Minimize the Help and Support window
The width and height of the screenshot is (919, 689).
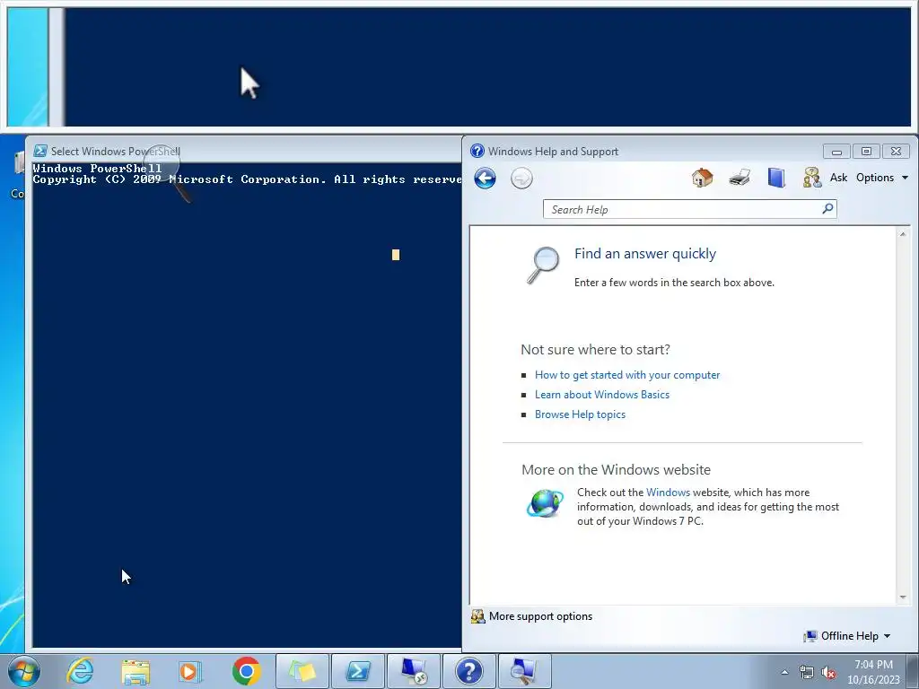pyautogui.click(x=836, y=152)
